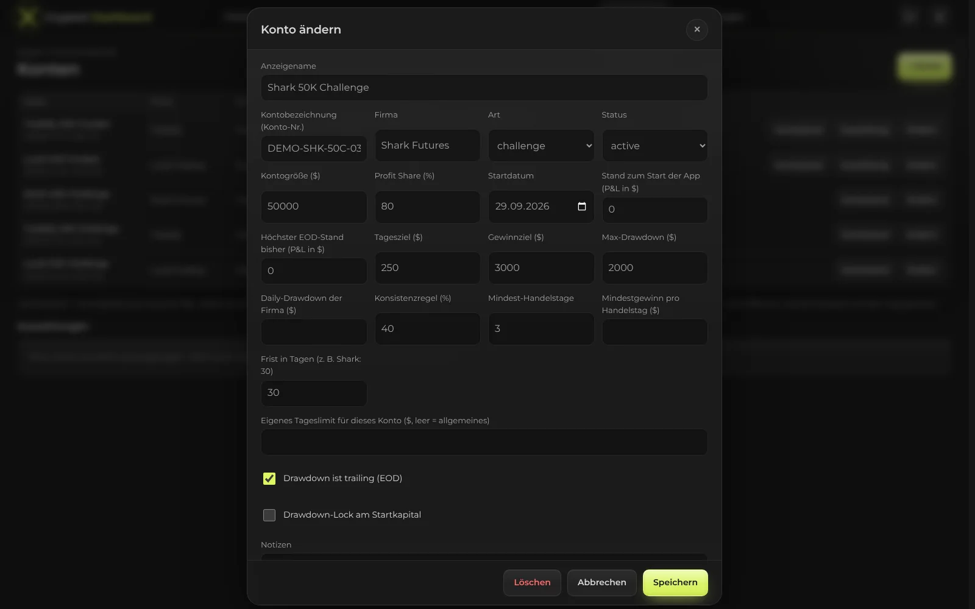Viewport: 975px width, 609px height.
Task: Click the Mindest-Handelstage field showing 3
Action: pyautogui.click(x=541, y=329)
